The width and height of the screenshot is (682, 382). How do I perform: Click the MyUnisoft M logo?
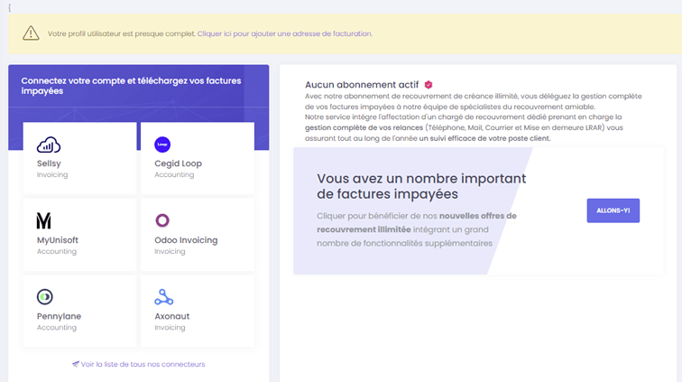coord(44,221)
